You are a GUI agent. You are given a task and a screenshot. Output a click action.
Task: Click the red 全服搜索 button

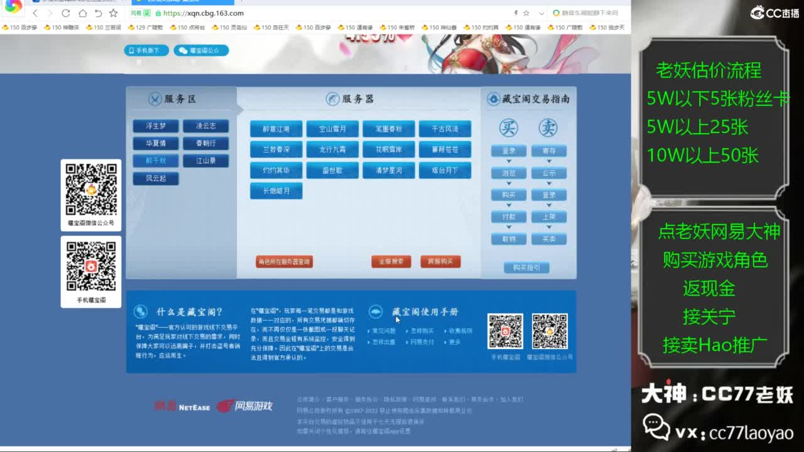click(x=391, y=262)
